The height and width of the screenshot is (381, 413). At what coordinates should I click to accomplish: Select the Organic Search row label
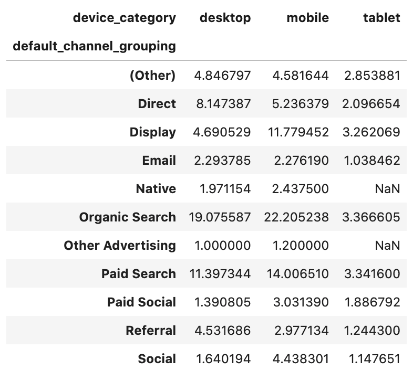(x=127, y=217)
